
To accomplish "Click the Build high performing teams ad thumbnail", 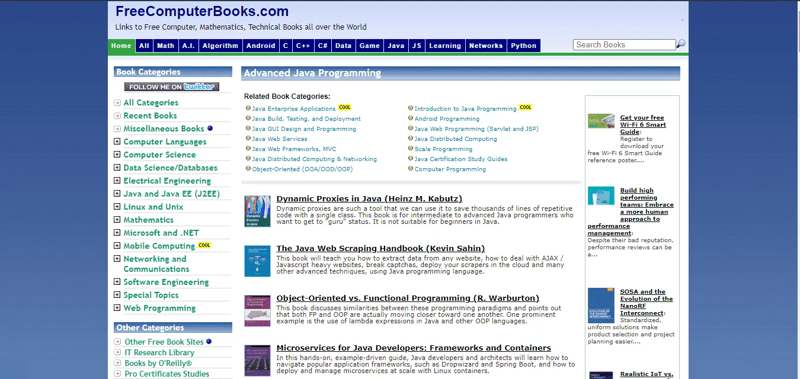I will tap(601, 195).
